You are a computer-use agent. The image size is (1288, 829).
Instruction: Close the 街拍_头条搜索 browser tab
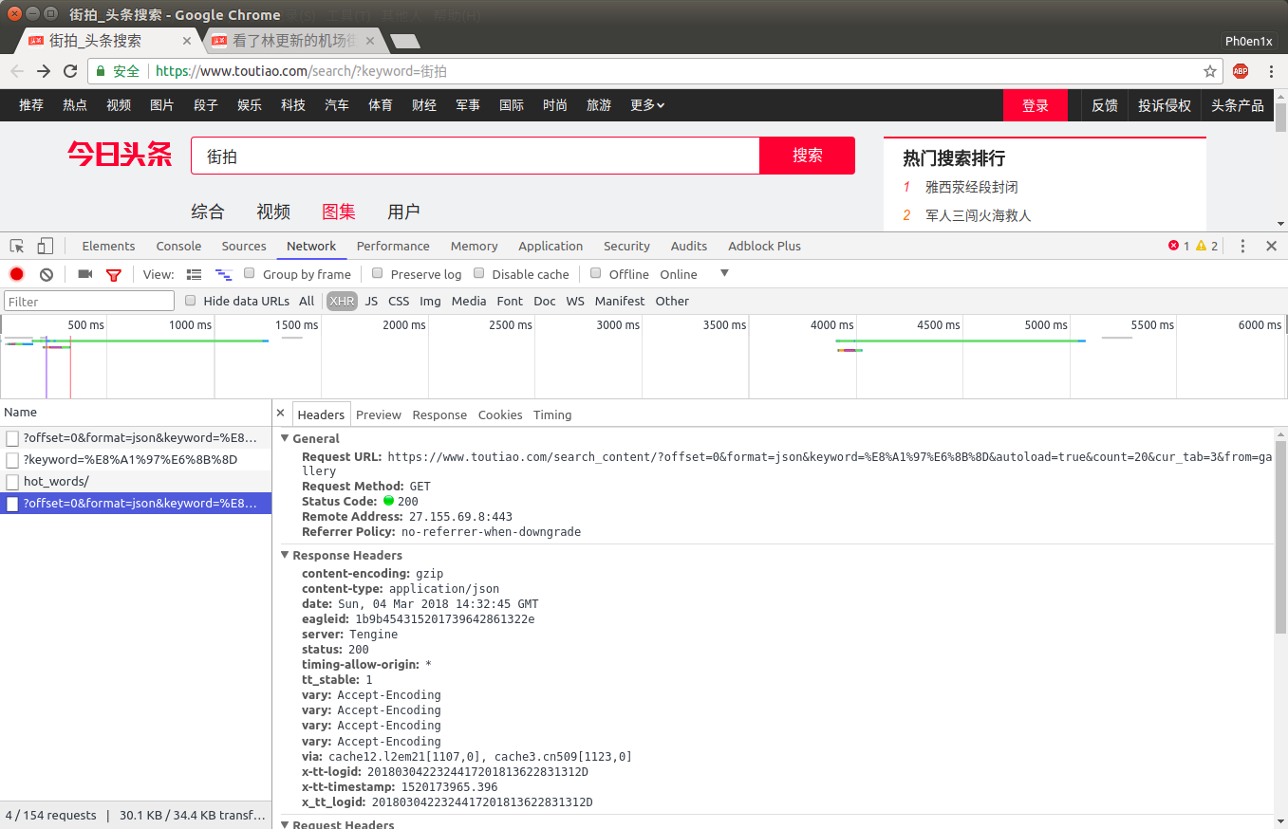(x=186, y=41)
